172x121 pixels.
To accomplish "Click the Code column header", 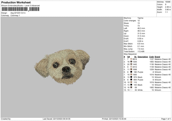I will (151, 57).
